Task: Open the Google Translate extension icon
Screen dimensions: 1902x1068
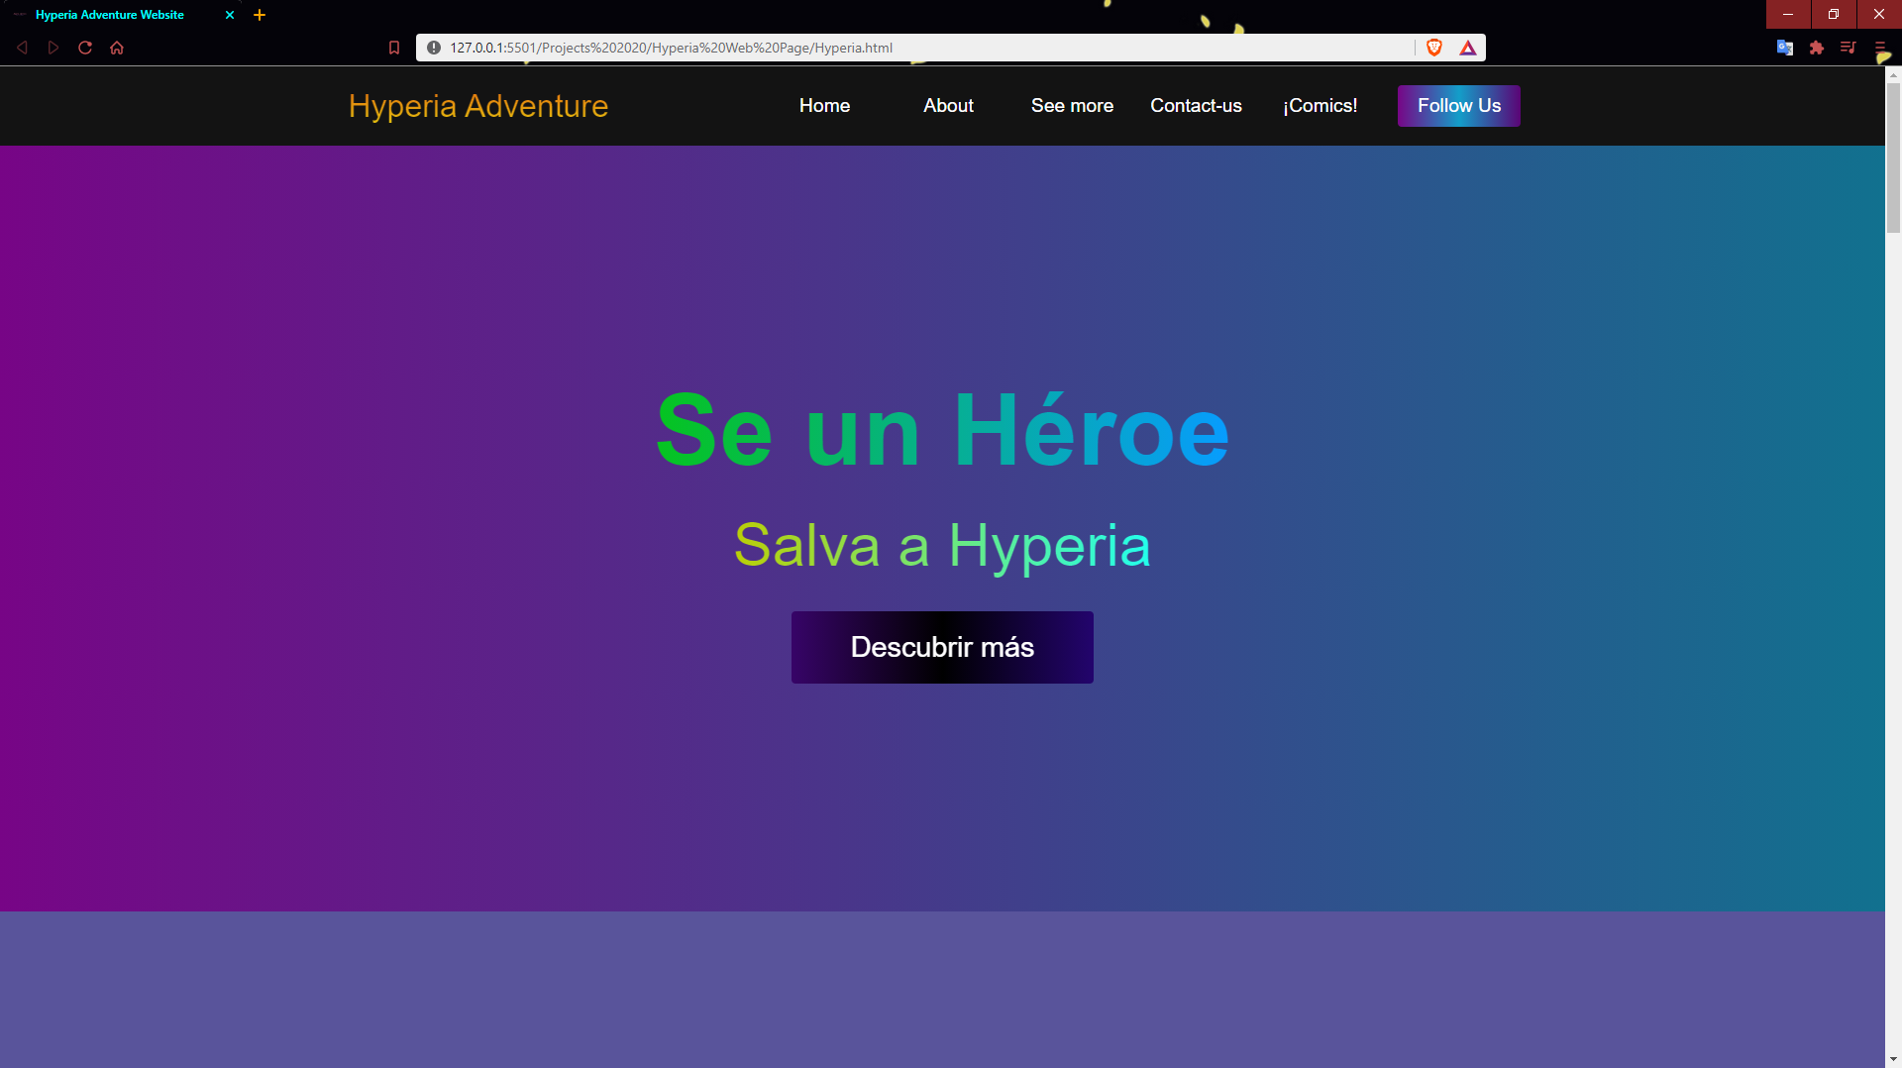Action: 1785,48
